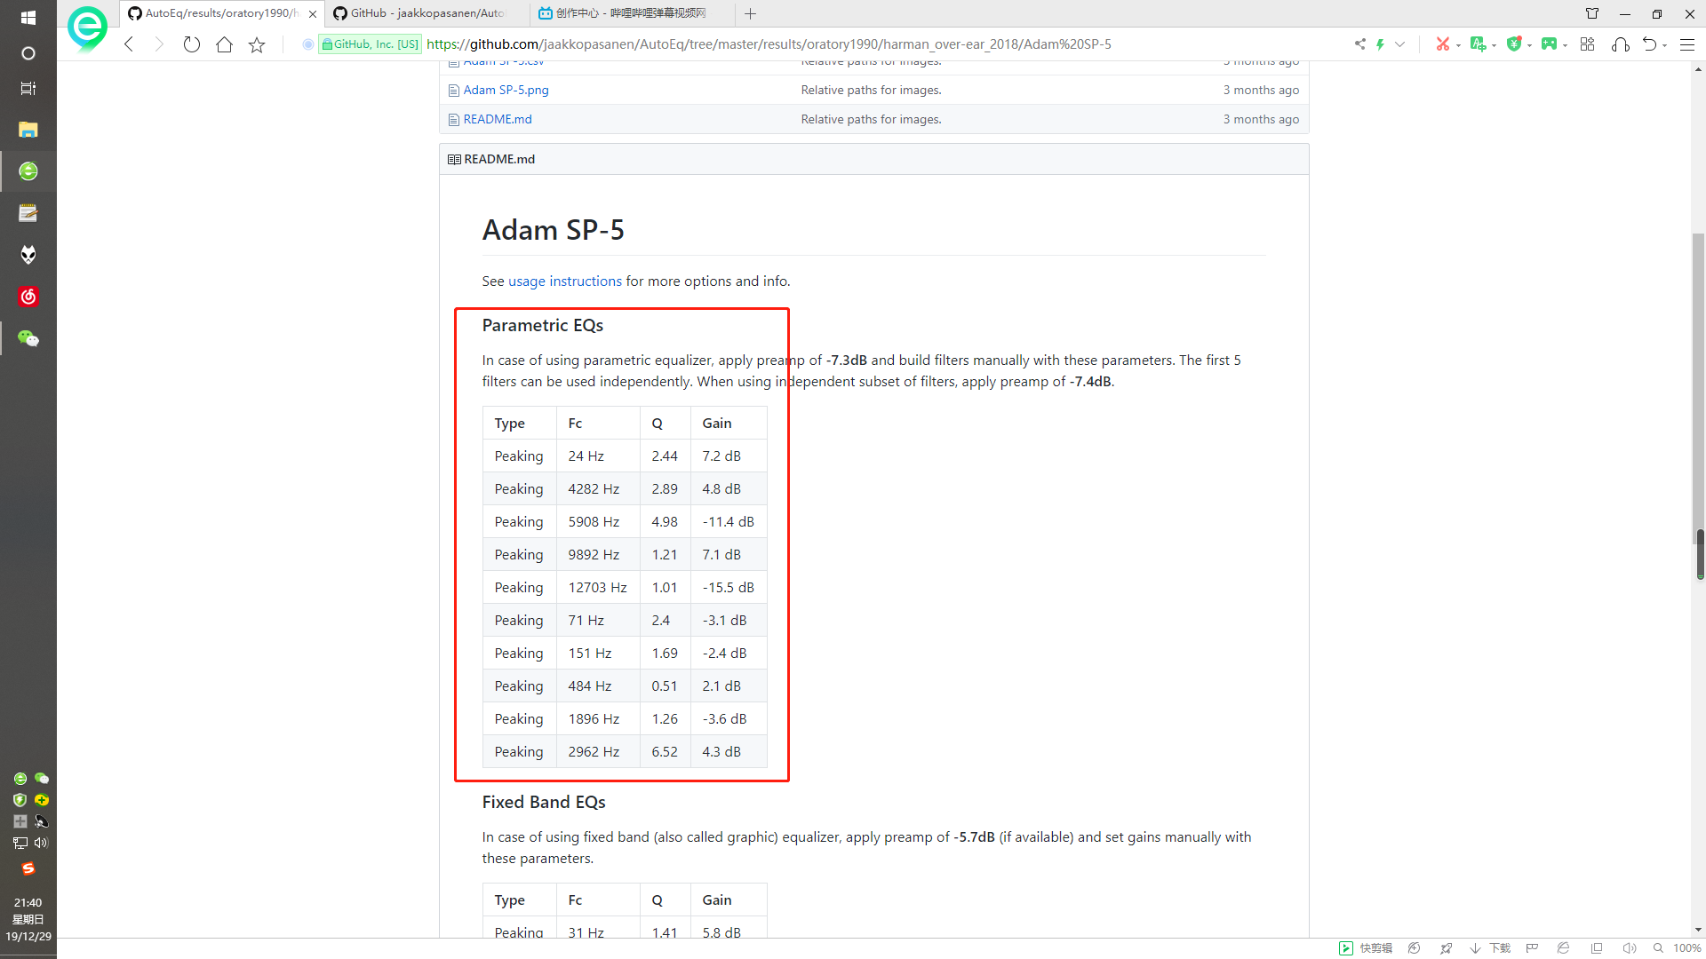Open the Adam SP-5.png file link
Image resolution: width=1706 pixels, height=959 pixels.
tap(506, 90)
